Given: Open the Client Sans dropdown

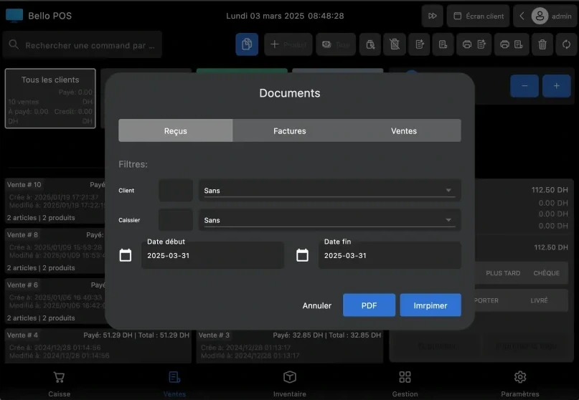Looking at the screenshot, I should [x=330, y=191].
